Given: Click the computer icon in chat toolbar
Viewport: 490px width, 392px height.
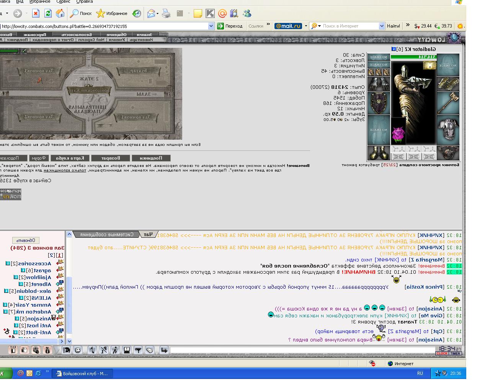Looking at the screenshot, I should pyautogui.click(x=127, y=350).
